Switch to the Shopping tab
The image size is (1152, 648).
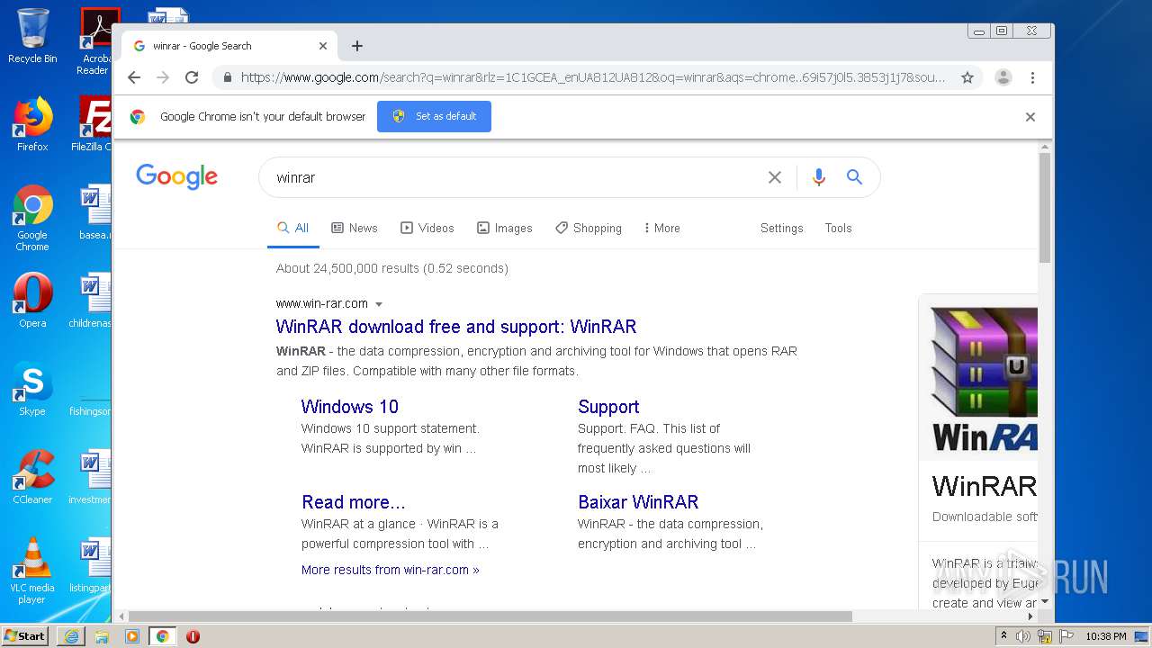(589, 228)
